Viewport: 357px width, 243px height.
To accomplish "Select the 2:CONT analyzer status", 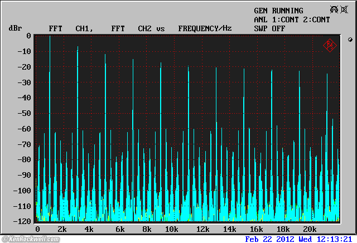I will tap(312, 20).
